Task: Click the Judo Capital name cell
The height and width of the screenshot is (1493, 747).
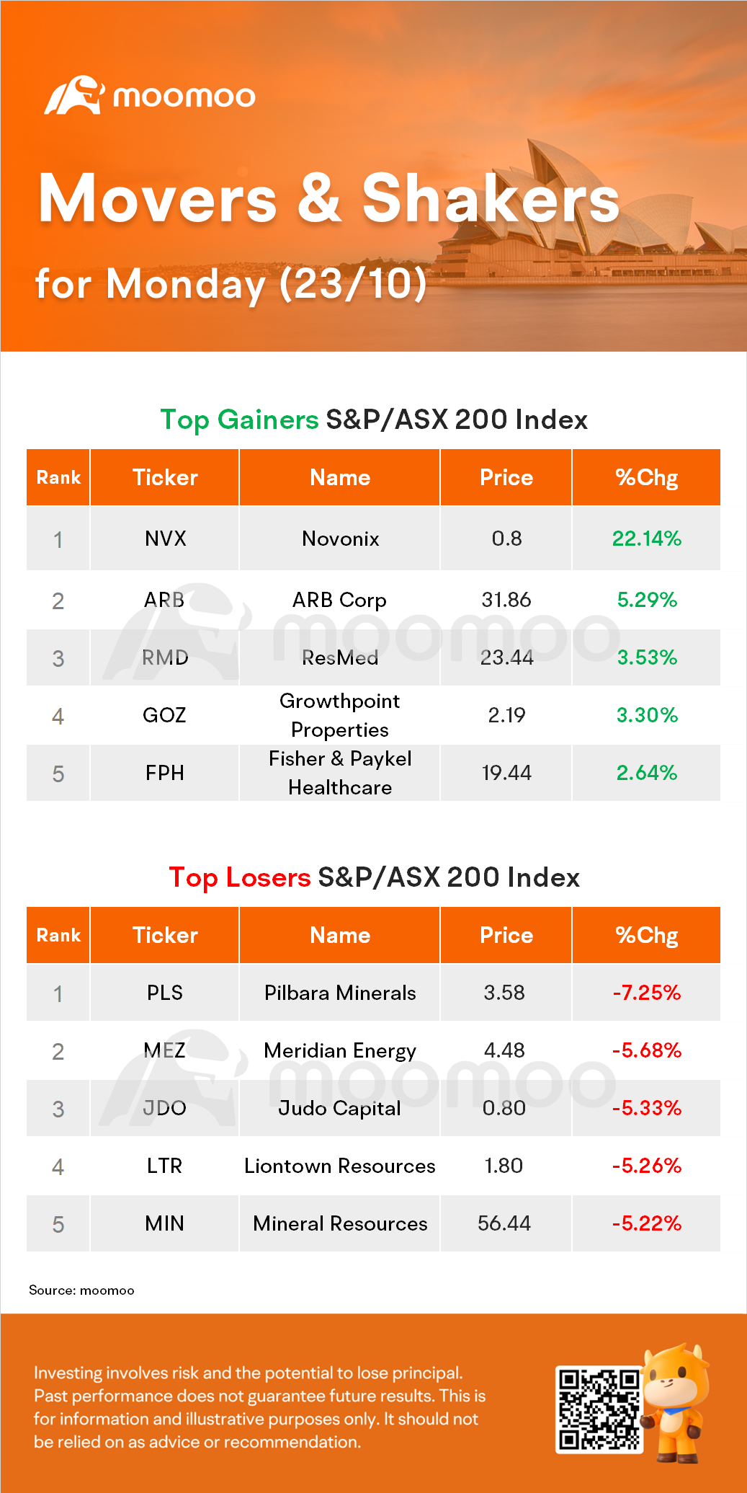Action: point(340,1108)
